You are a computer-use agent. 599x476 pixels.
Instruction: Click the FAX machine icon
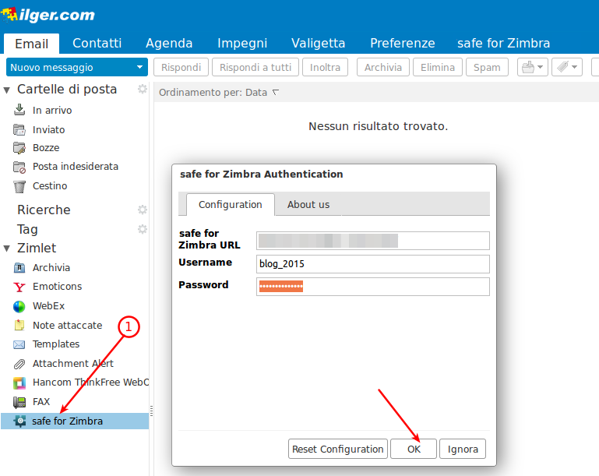pos(19,402)
